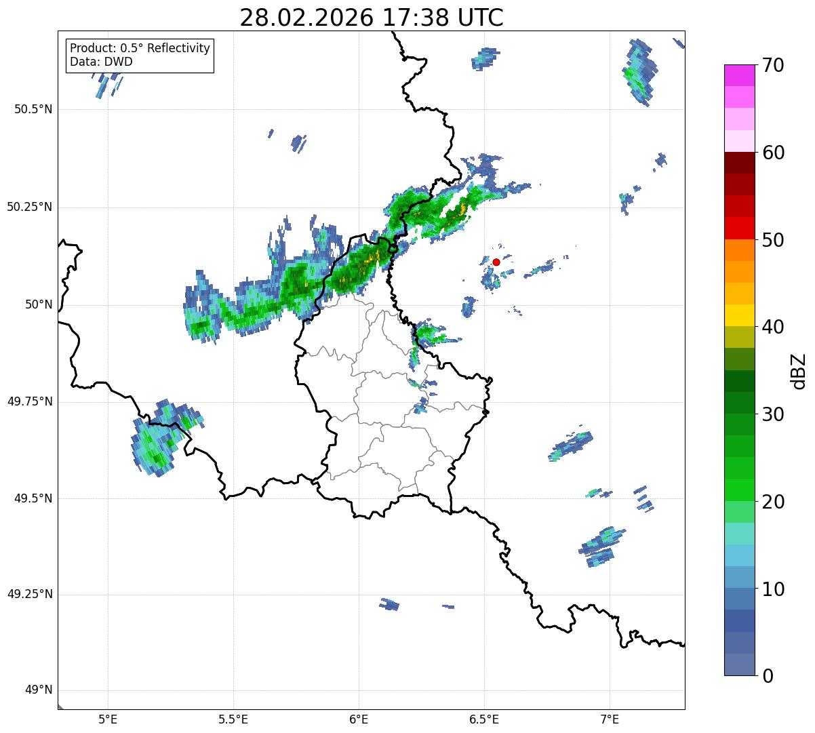Click the dBZ colorbar axis label
The width and height of the screenshot is (815, 733).
(799, 370)
